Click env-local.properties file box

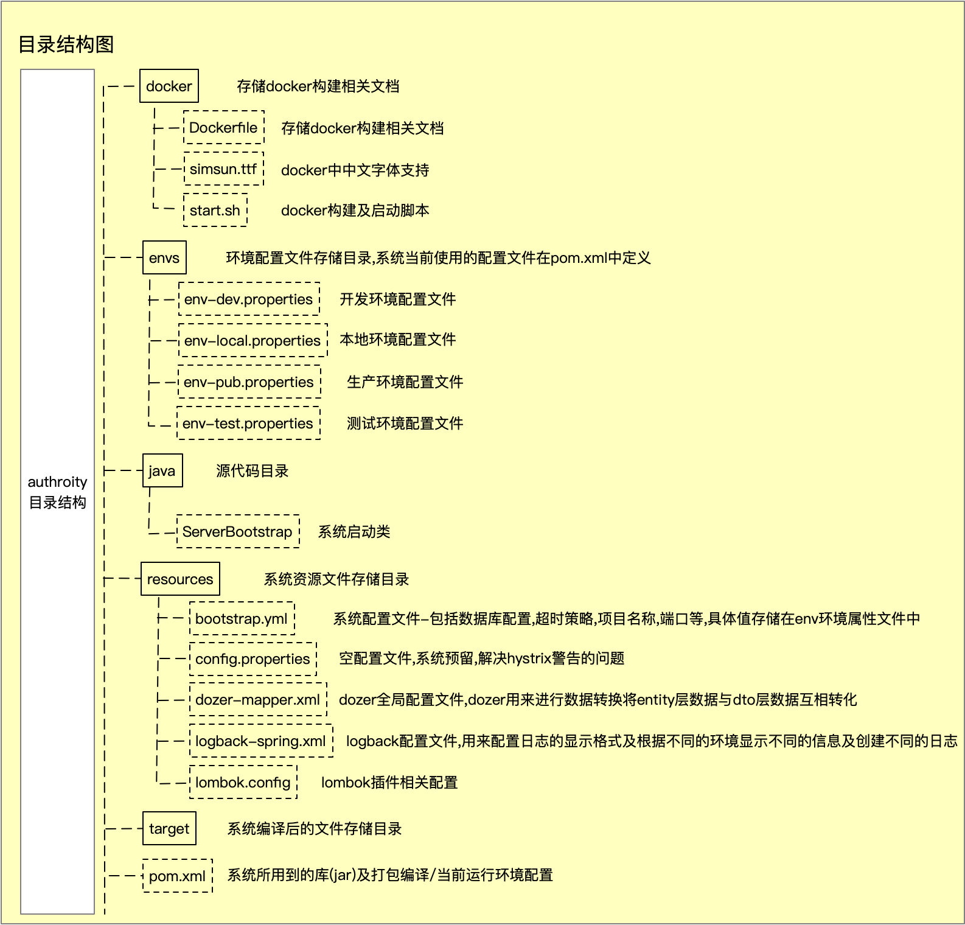pyautogui.click(x=253, y=340)
